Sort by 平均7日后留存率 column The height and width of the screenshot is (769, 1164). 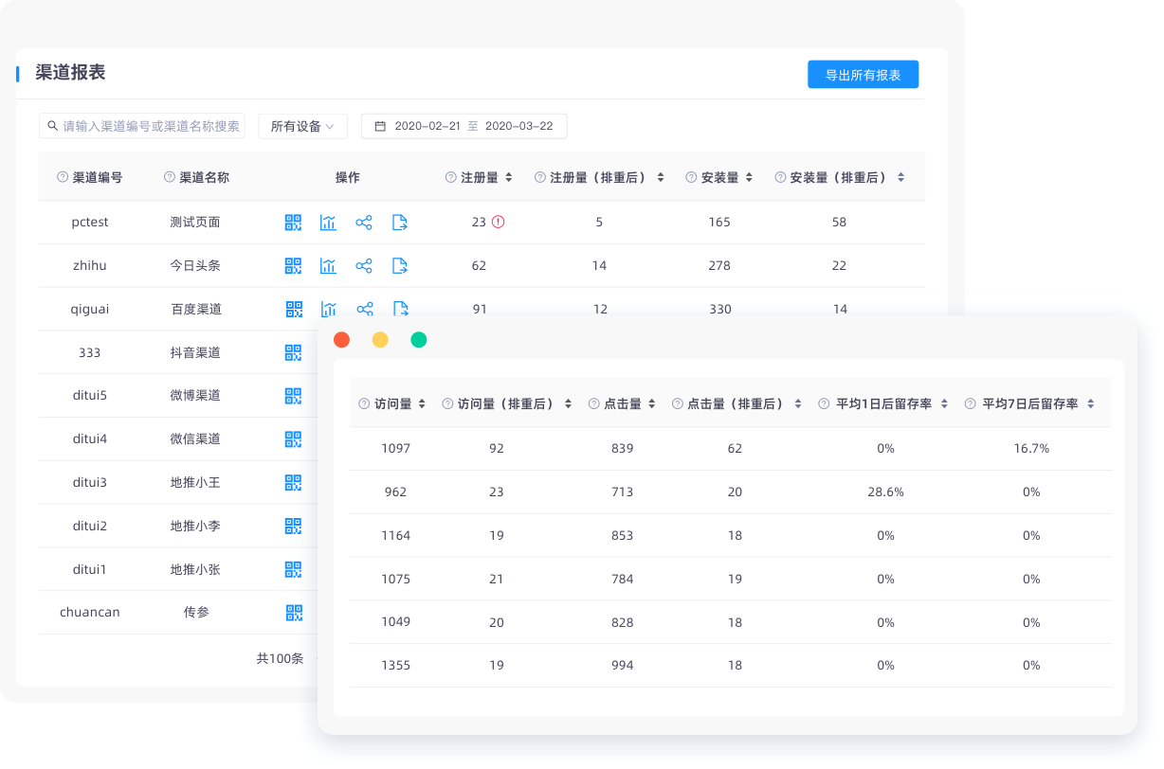pyautogui.click(x=1090, y=404)
